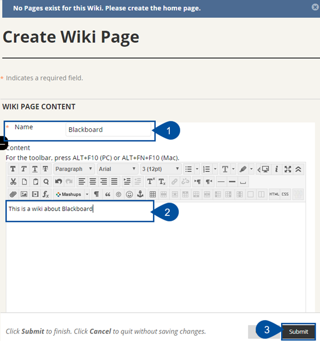Toggle strikethrough text formatting
The image size is (320, 341).
[45, 169]
